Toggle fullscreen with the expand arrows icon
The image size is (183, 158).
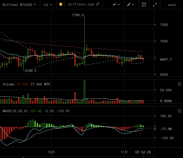point(155,5)
